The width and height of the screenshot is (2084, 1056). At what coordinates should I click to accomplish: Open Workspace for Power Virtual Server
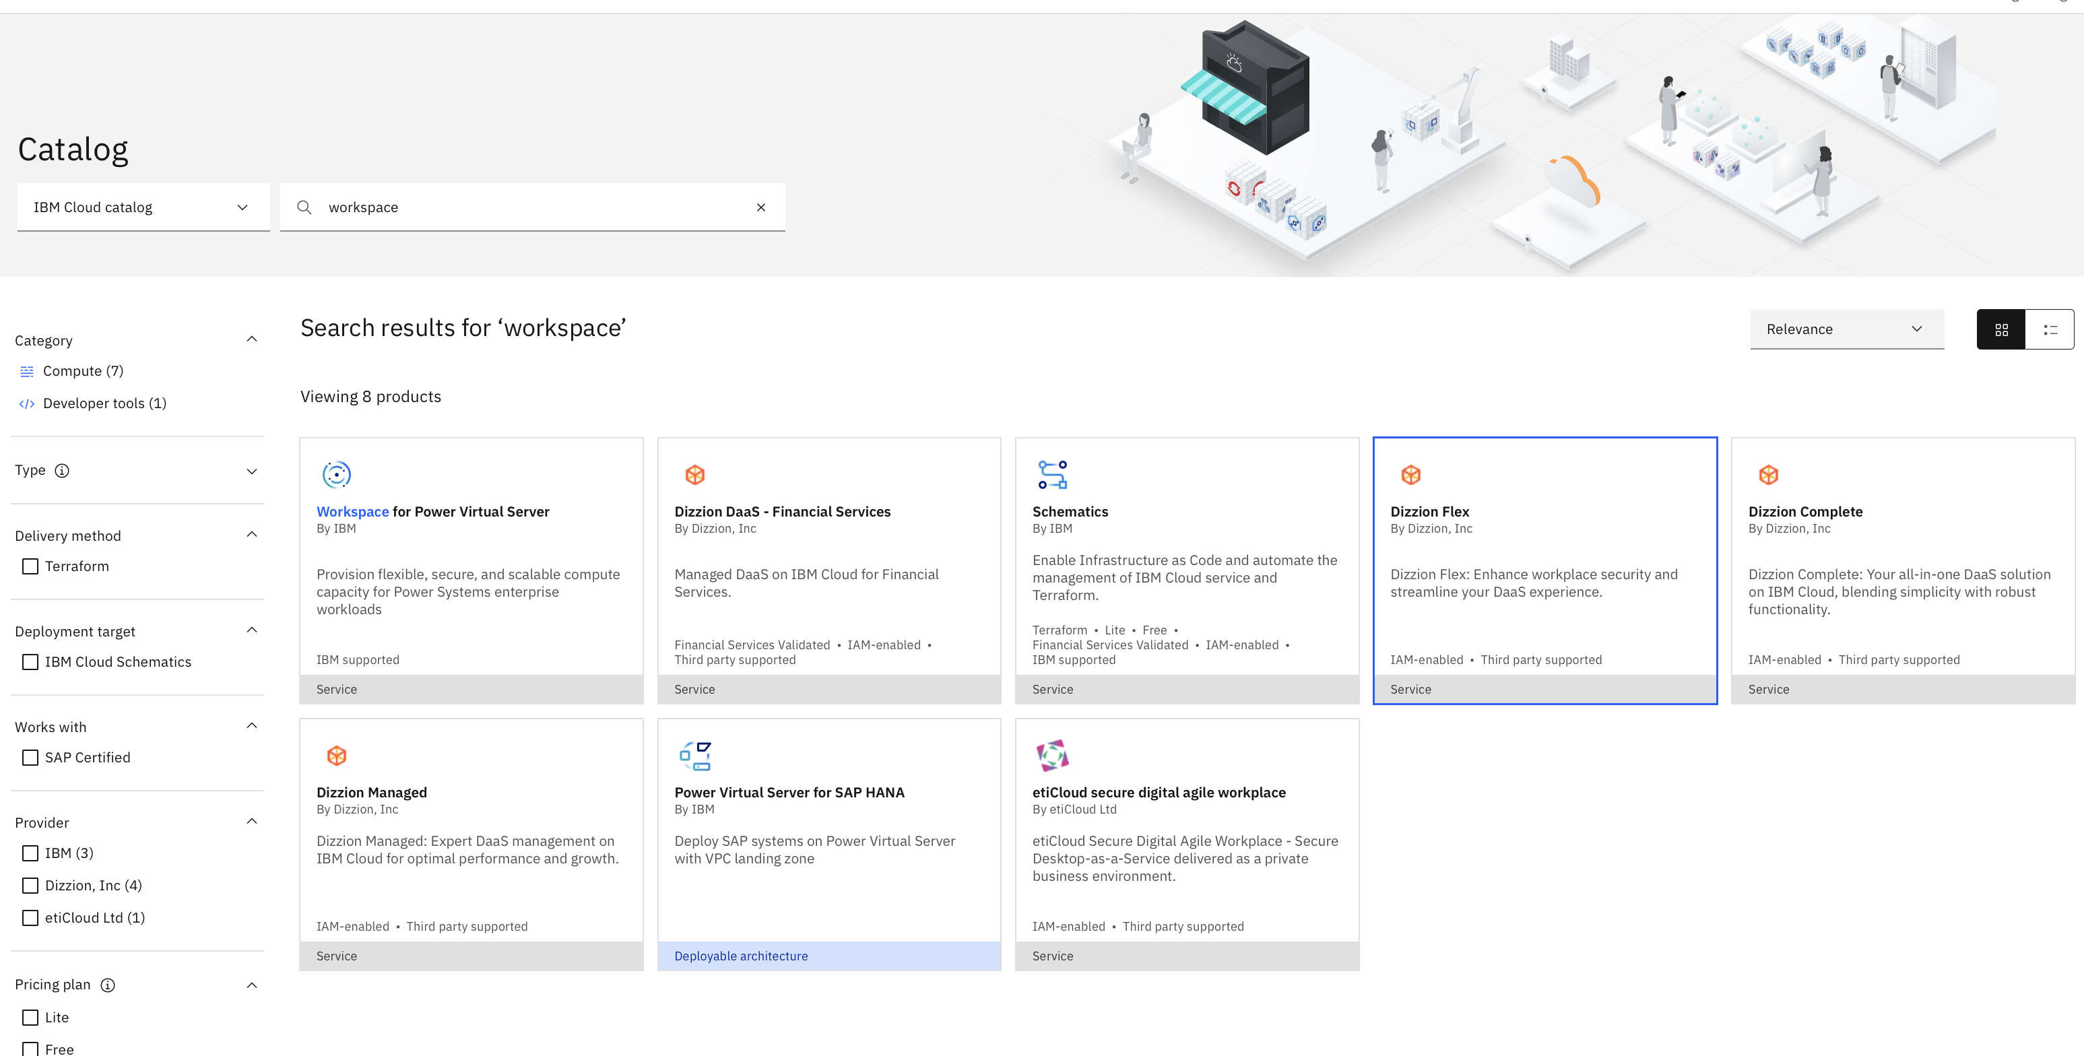pyautogui.click(x=433, y=511)
